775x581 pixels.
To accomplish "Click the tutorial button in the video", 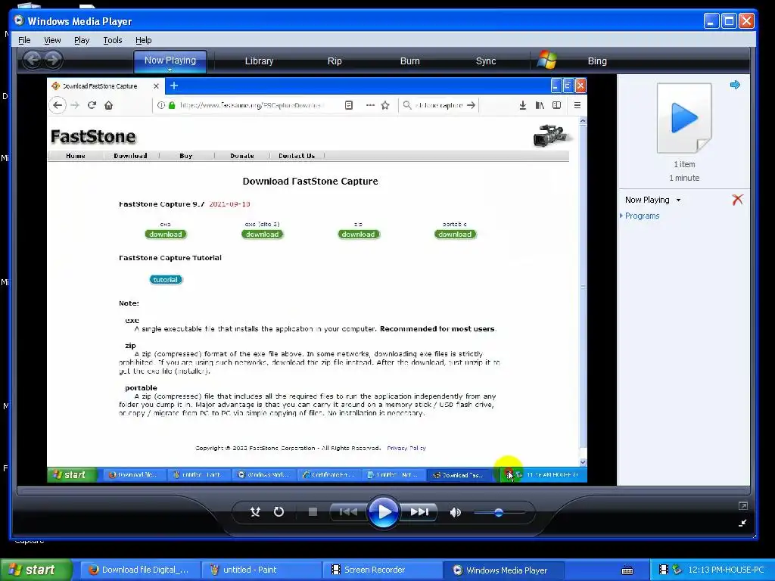I will pos(166,280).
